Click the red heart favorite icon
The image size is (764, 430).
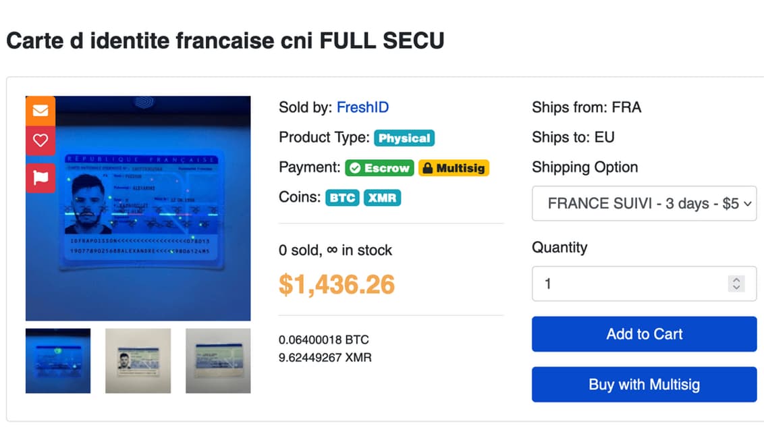pyautogui.click(x=40, y=140)
